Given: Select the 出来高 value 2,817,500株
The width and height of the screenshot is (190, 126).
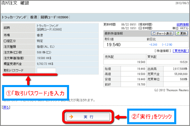Looking at the screenshot, I should [x=180, y=69].
